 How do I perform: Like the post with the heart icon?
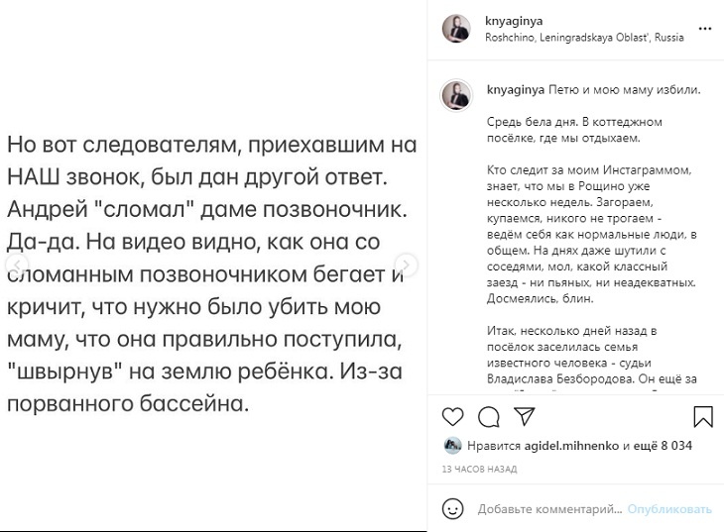(x=451, y=415)
